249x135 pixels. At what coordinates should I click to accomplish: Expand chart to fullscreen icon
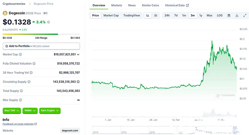[245, 16]
